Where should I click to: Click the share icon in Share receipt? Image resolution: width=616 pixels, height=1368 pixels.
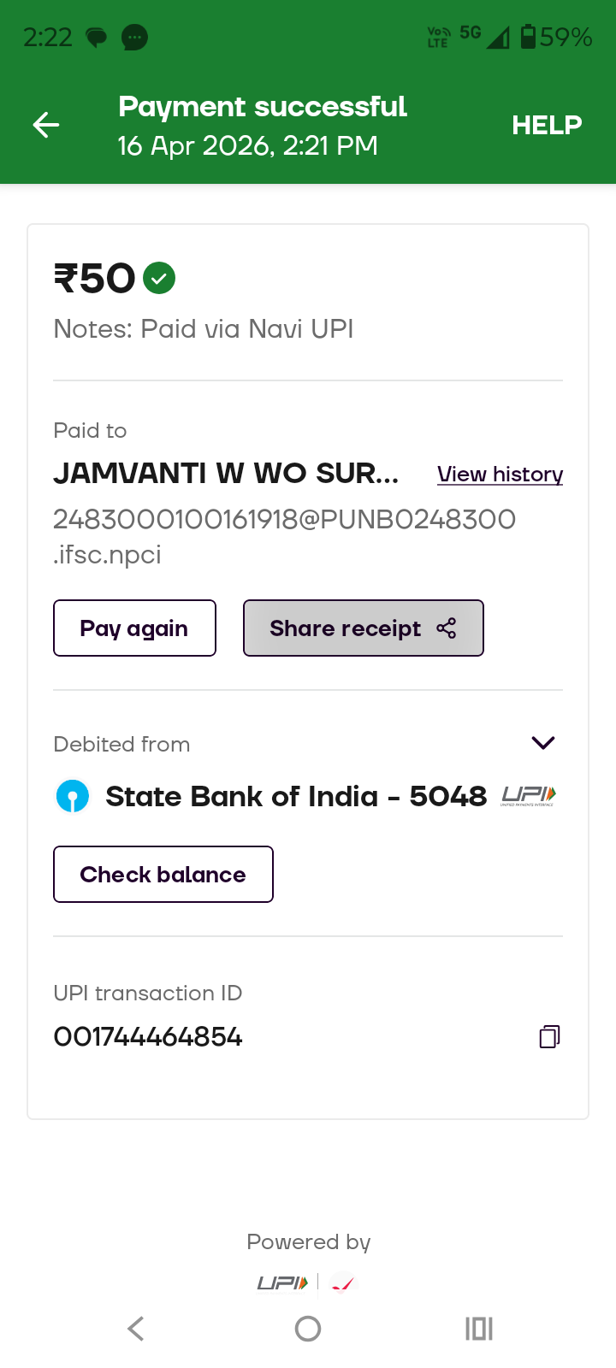pos(447,628)
